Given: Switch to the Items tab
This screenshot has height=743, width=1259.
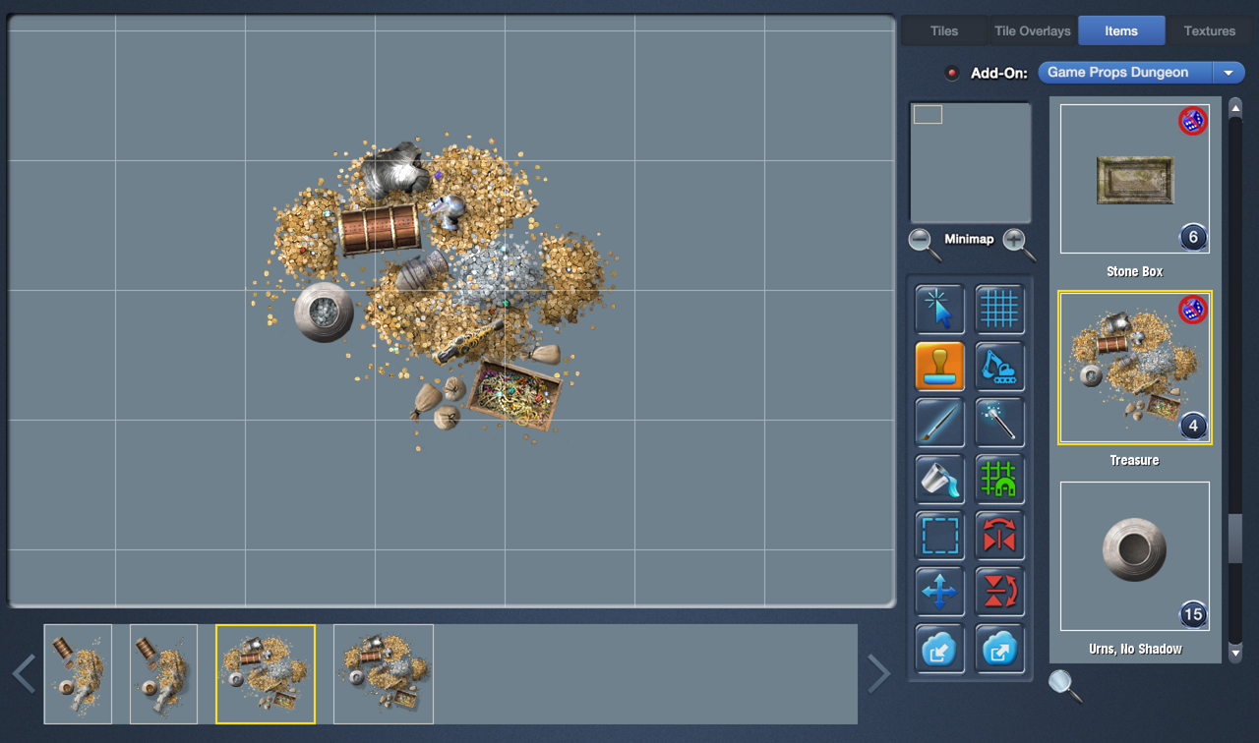Looking at the screenshot, I should (x=1121, y=30).
